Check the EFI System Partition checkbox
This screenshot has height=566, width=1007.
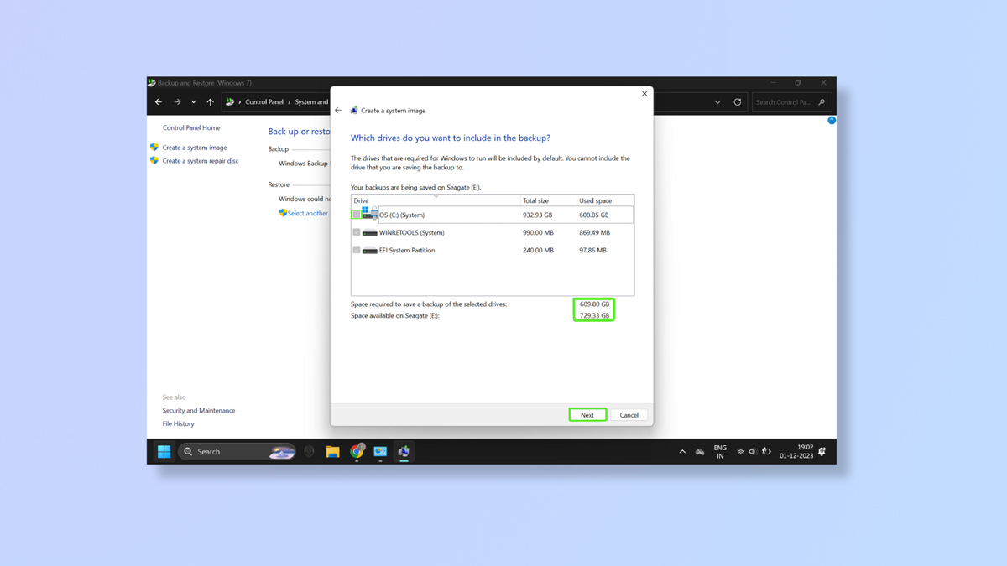coord(356,250)
